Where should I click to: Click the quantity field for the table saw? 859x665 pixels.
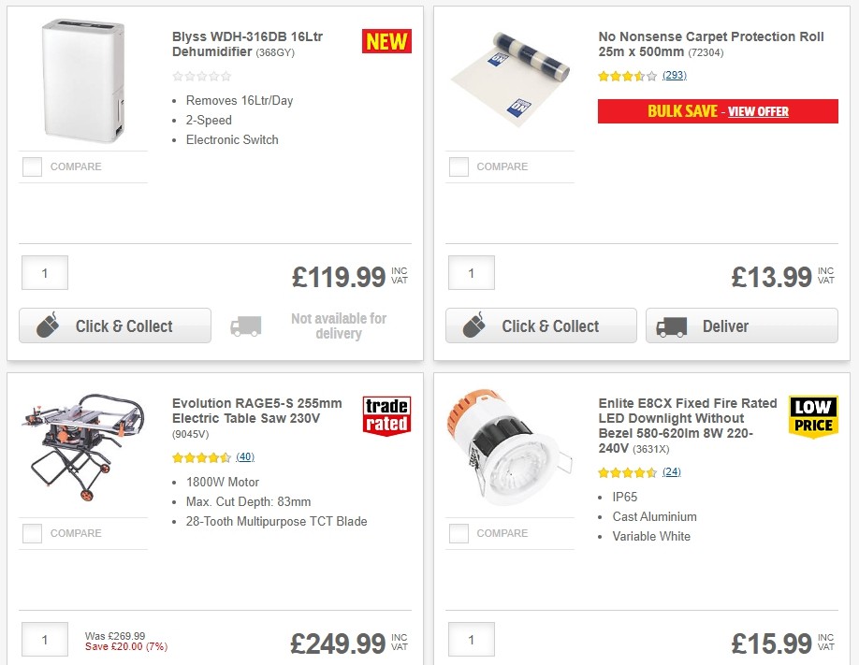point(44,640)
